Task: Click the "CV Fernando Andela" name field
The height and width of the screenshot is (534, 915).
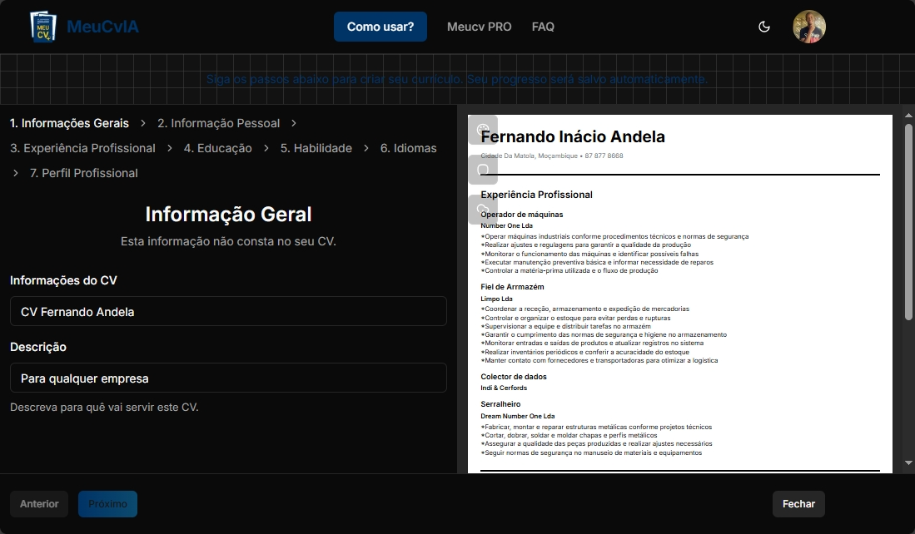Action: click(x=228, y=311)
